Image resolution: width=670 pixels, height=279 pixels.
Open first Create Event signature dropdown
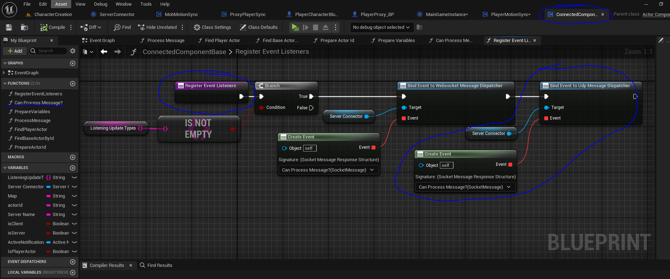pyautogui.click(x=328, y=170)
